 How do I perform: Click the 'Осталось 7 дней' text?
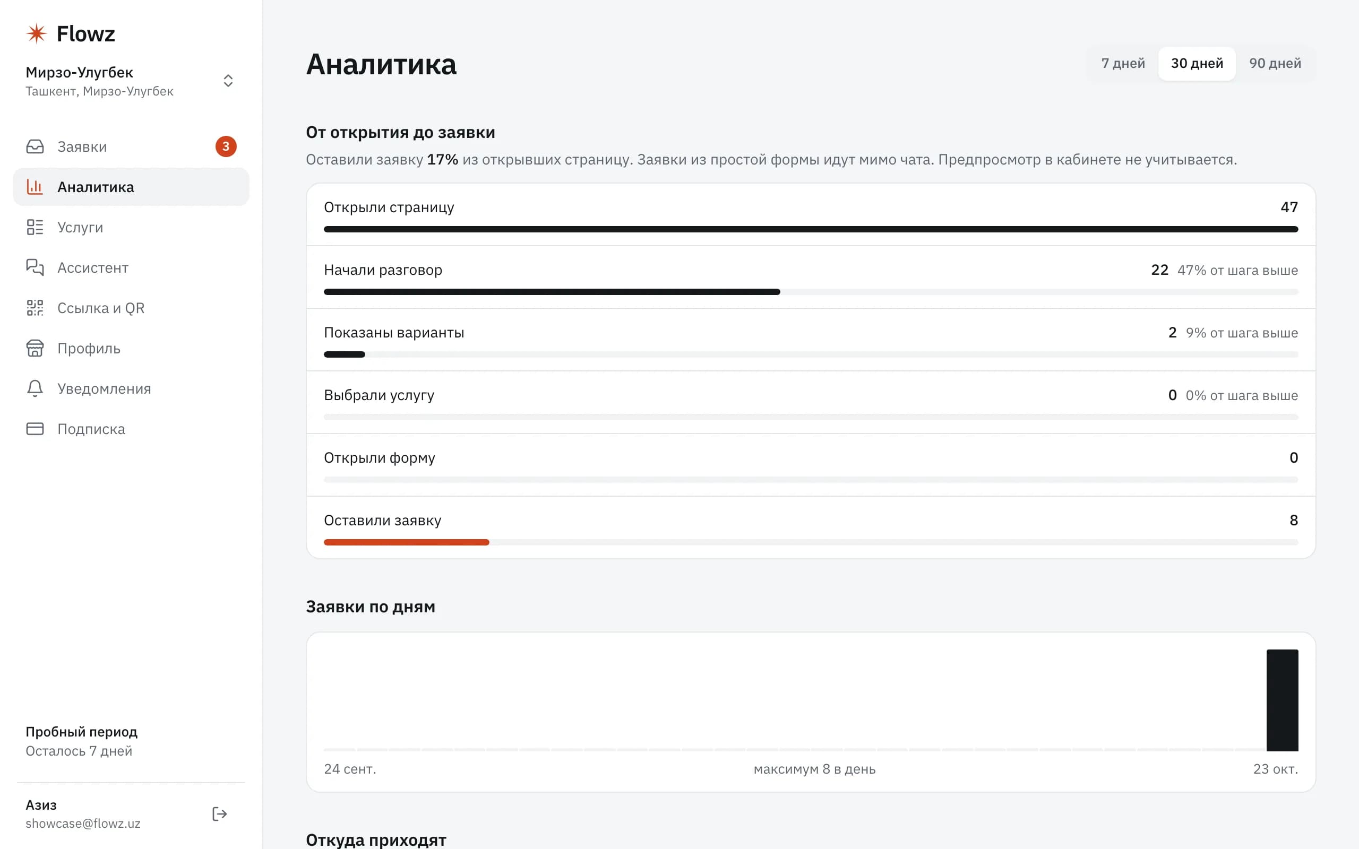(x=79, y=751)
